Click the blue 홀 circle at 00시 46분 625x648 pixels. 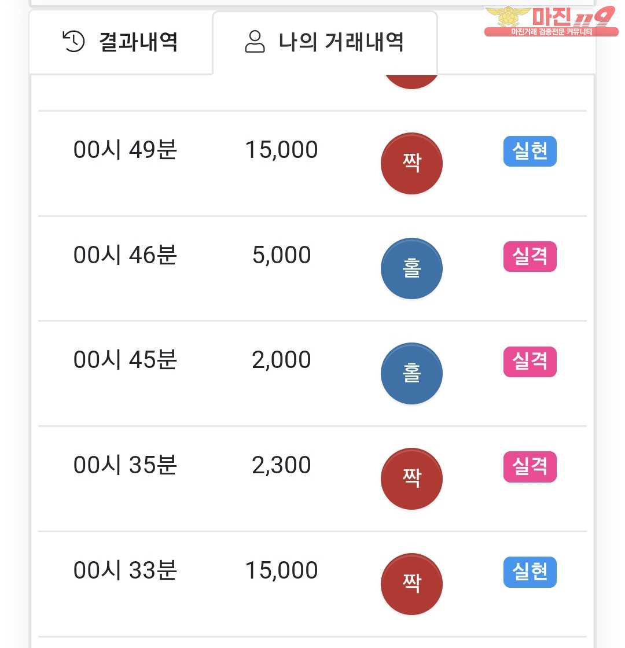411,269
